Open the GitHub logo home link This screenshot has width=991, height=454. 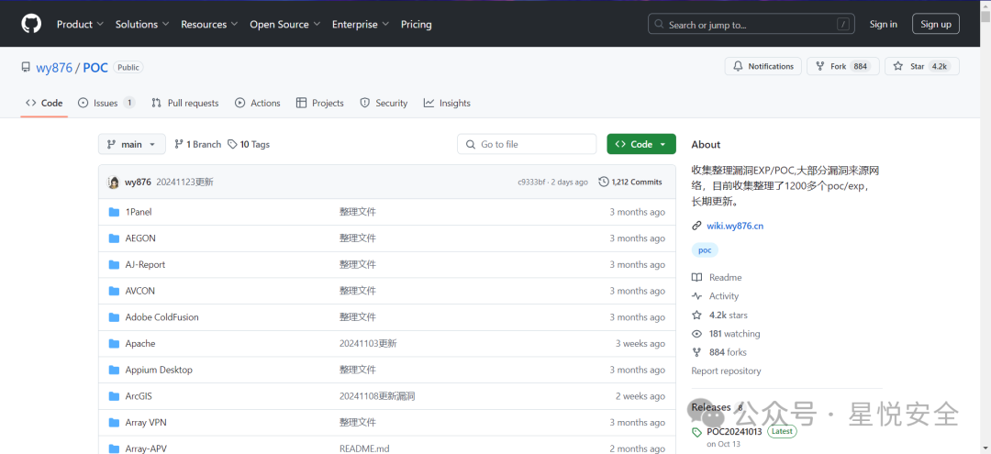pos(31,24)
